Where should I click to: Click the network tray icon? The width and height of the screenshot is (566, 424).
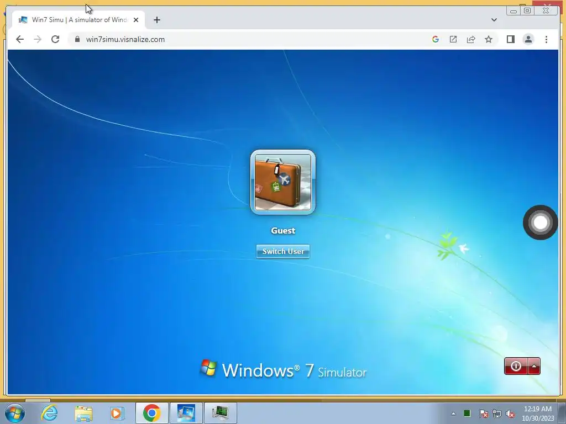click(x=497, y=414)
